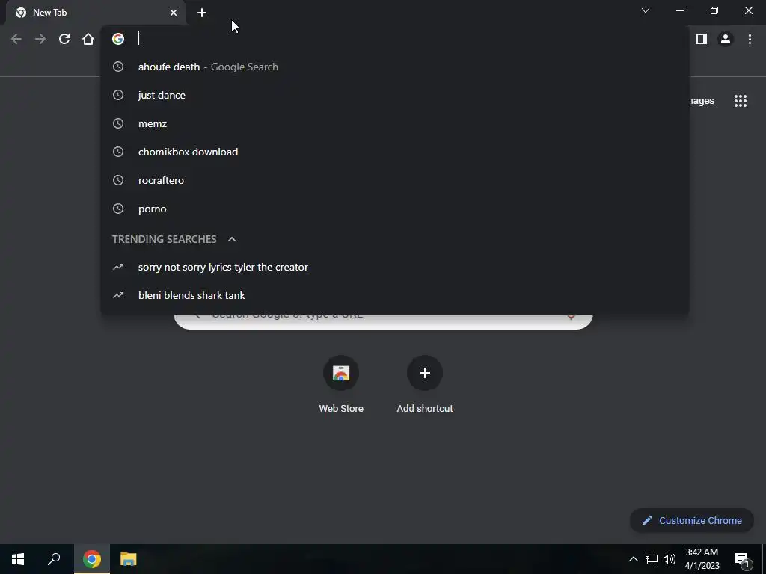Open the notification center icon

coord(742,559)
